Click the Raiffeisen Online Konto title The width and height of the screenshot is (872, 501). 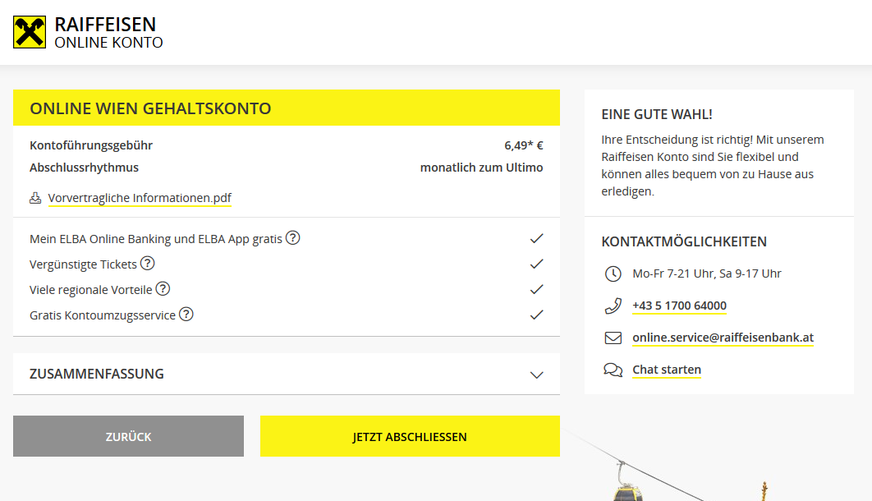coord(108,33)
